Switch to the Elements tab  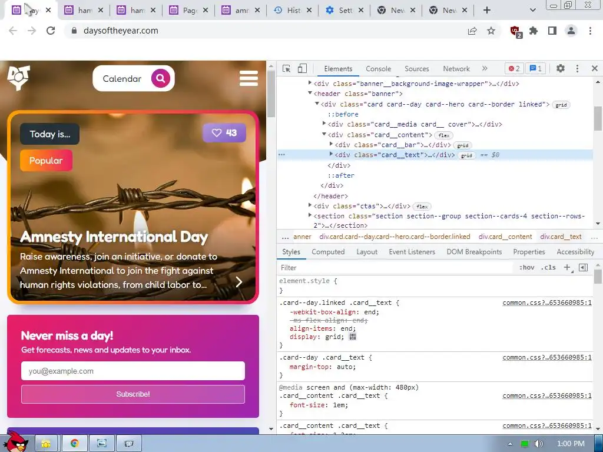tap(338, 68)
